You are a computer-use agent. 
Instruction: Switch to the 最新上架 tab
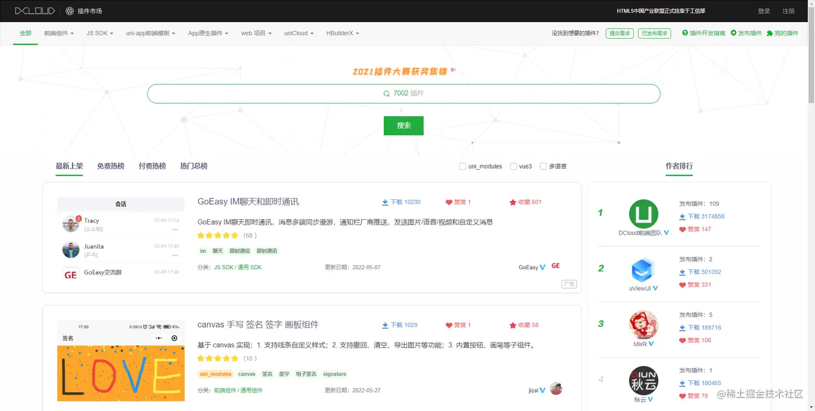pyautogui.click(x=70, y=166)
